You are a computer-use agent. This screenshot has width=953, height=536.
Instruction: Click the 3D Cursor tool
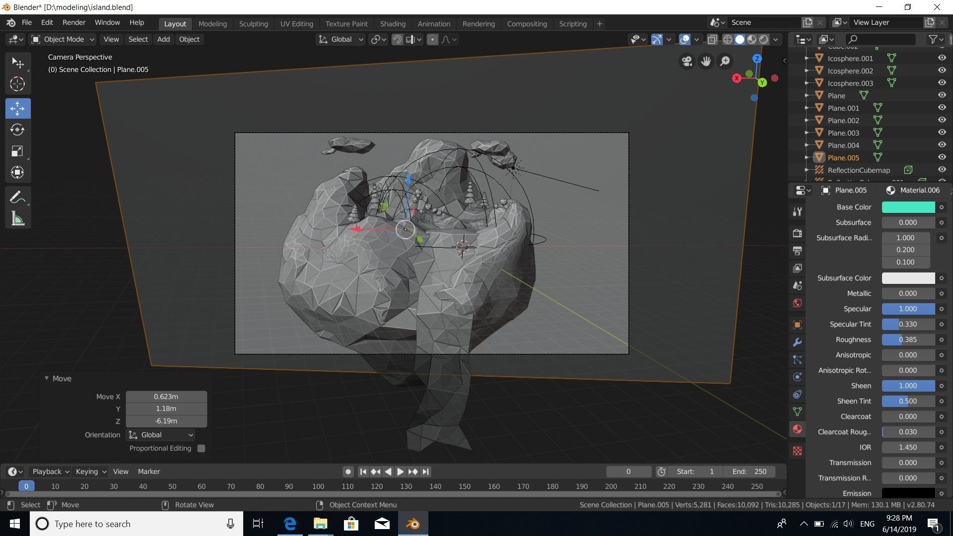coord(17,84)
